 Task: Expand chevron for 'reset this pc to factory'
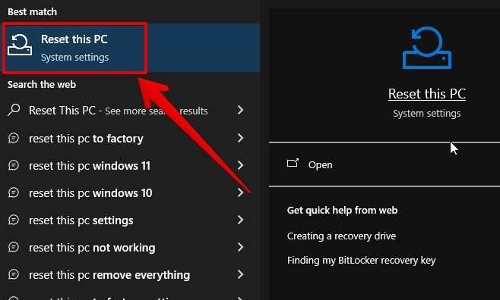point(240,138)
